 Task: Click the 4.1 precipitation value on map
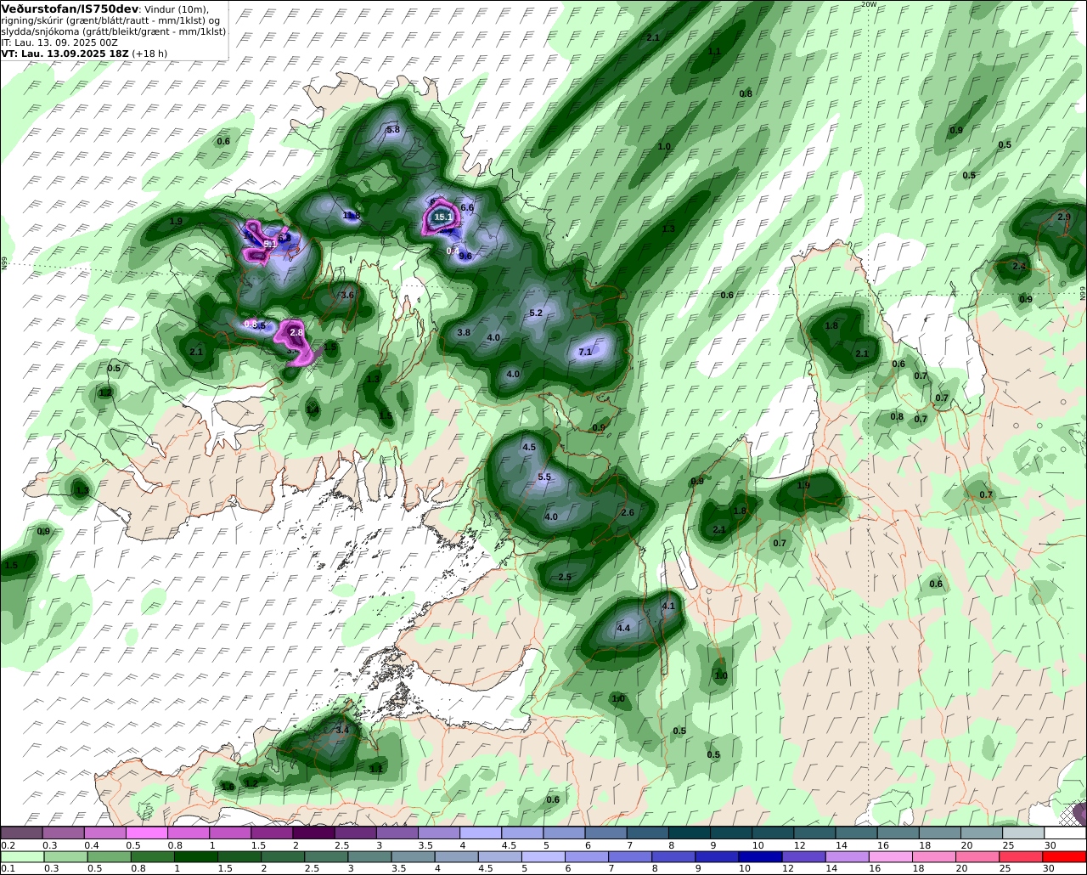click(x=667, y=606)
